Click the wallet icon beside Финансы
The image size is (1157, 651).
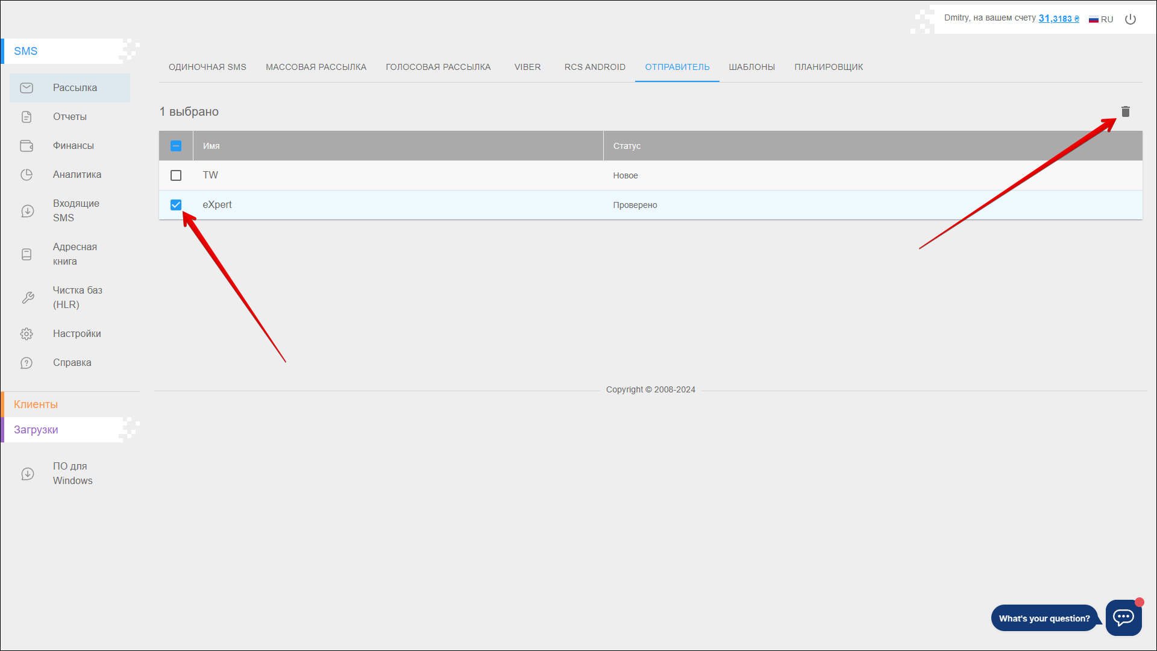pos(27,146)
